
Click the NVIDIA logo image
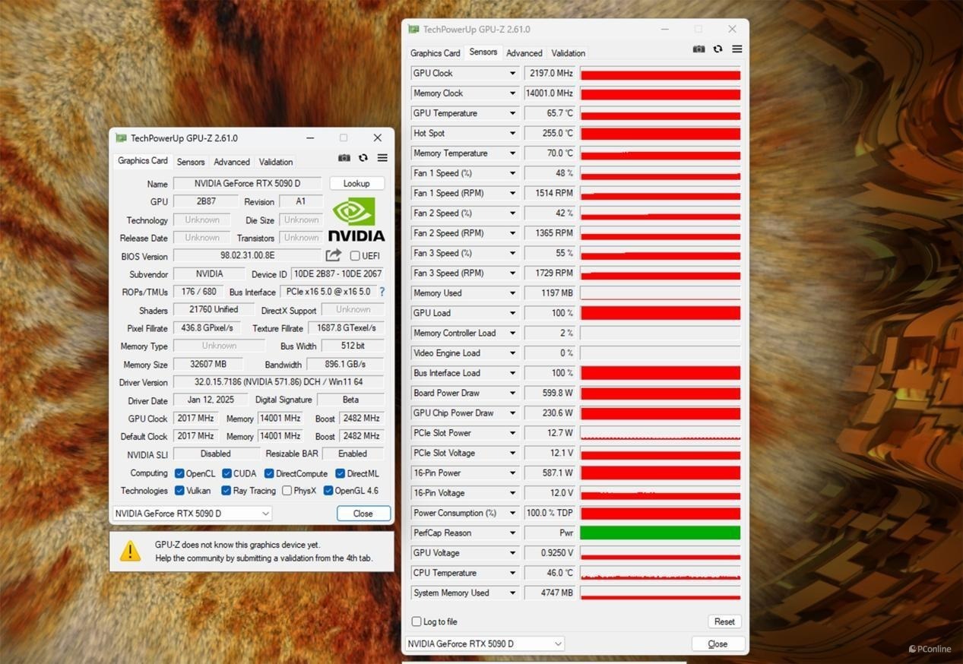click(x=356, y=220)
